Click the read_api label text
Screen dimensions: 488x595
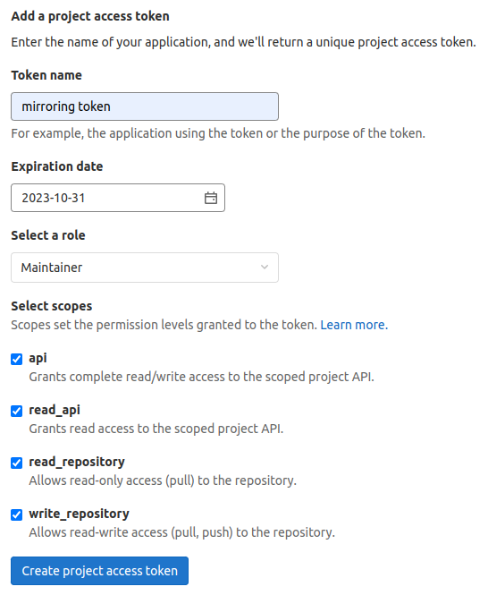[x=55, y=410]
